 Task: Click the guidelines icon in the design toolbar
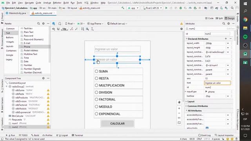tap(93, 29)
